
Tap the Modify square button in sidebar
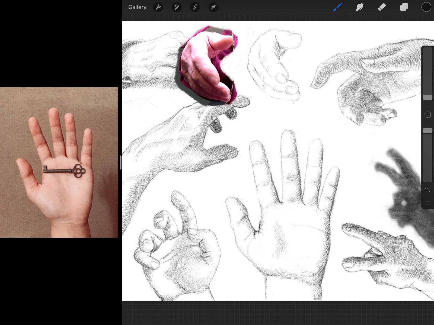(x=428, y=115)
